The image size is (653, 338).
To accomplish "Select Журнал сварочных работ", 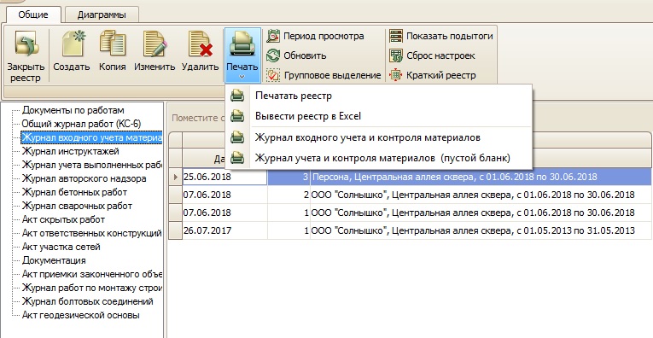I will click(77, 206).
